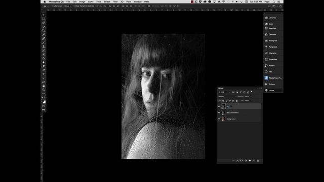Hide the Black and White layer

(x=219, y=113)
